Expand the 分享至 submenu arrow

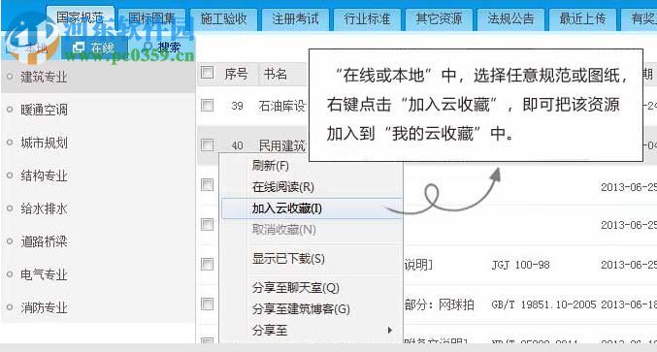click(390, 331)
